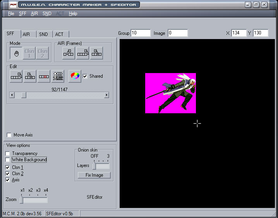Click the first sprite icon in Edit group
Image resolution: width=278 pixels, height=218 pixels.
16,76
